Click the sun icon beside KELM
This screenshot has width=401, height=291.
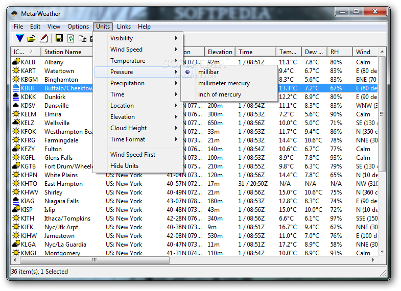coord(16,114)
